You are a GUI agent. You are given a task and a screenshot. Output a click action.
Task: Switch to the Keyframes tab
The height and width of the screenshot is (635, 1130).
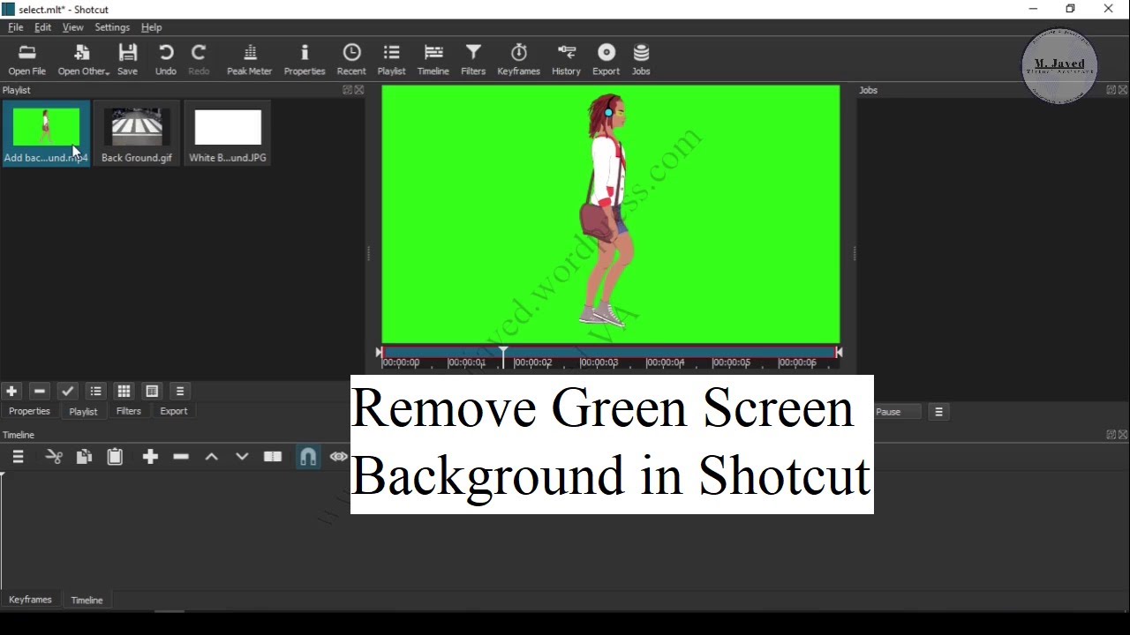(30, 600)
